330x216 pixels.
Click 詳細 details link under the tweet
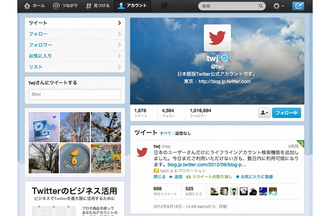click(223, 206)
